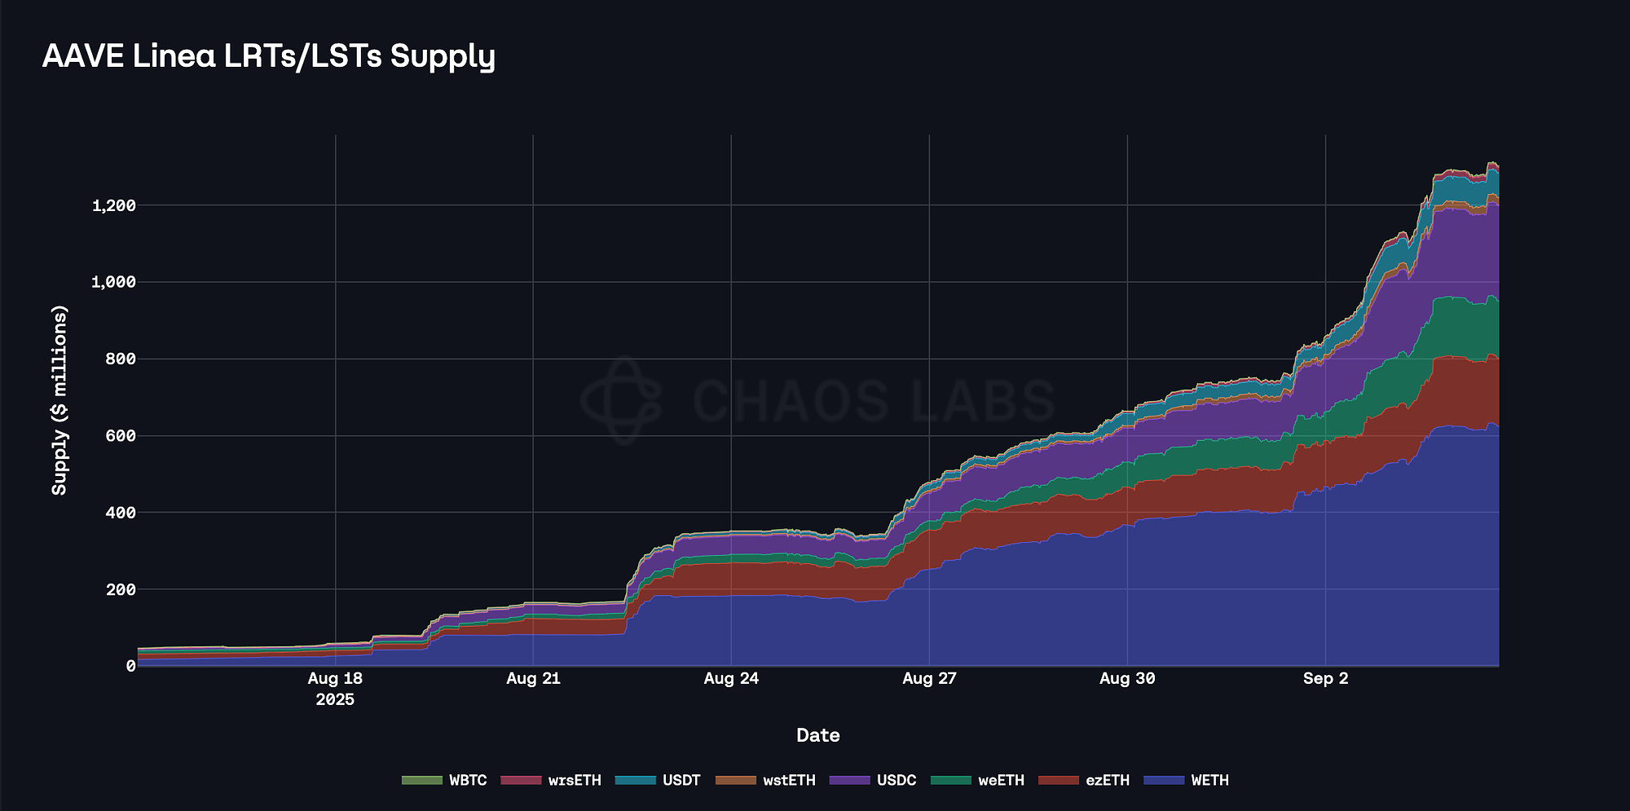
Task: Click the green weETH legend color swatch
Action: click(951, 780)
